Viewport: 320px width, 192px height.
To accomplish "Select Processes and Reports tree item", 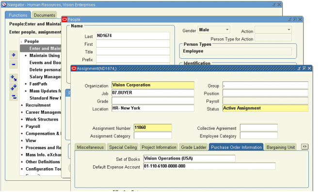I will click(x=43, y=148).
